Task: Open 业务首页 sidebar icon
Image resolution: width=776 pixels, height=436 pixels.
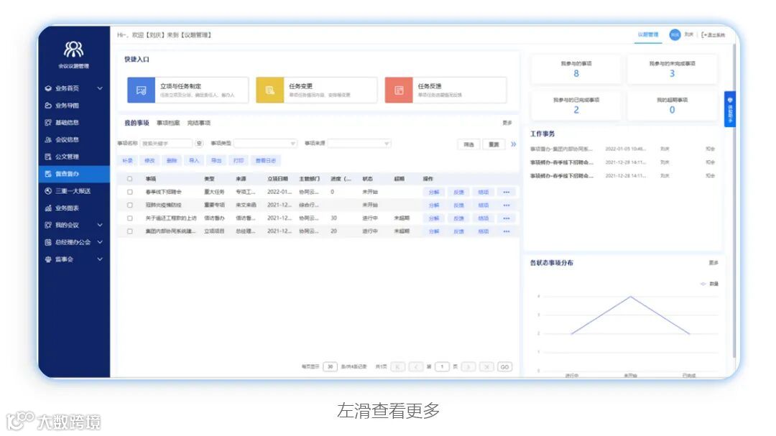Action: tap(48, 88)
